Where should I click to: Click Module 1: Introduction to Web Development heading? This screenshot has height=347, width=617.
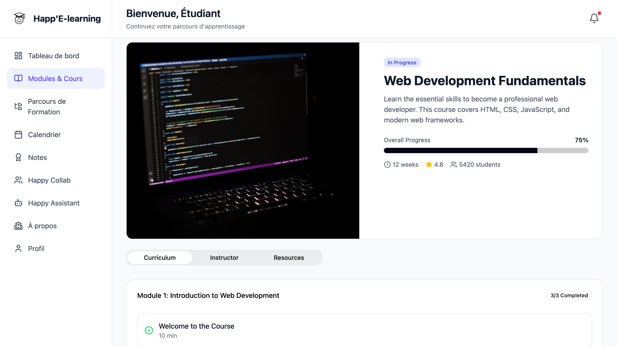coord(208,295)
